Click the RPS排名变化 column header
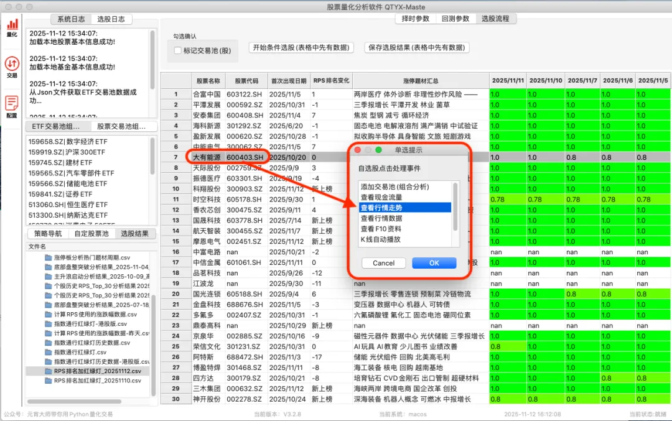 point(331,80)
